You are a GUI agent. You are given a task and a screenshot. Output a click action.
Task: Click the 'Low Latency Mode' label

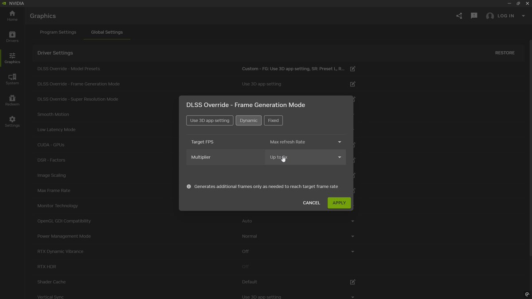coord(56,130)
